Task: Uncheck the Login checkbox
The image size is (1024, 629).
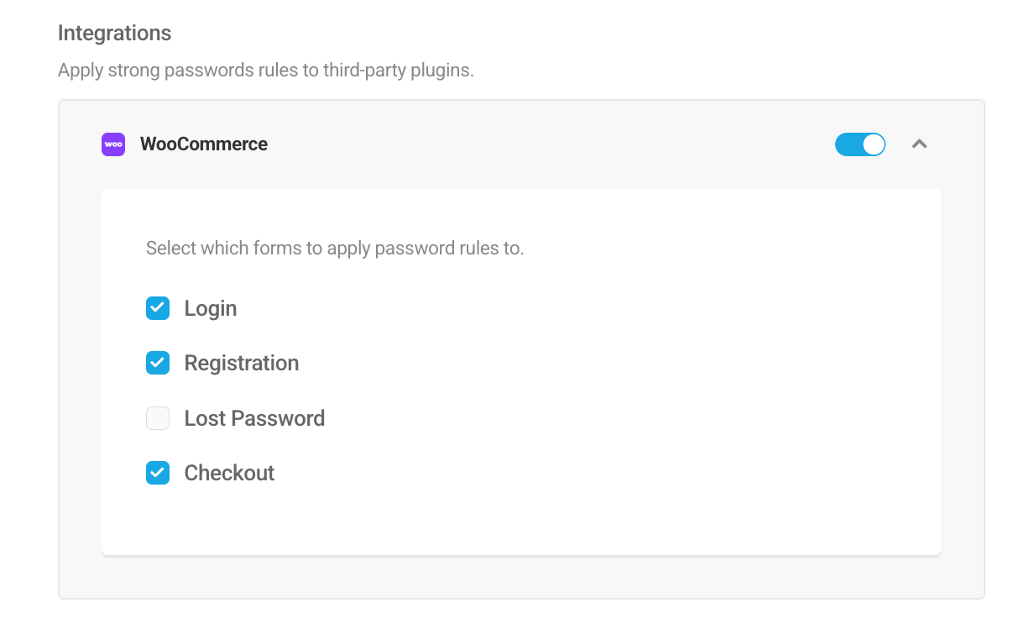Action: [x=158, y=308]
